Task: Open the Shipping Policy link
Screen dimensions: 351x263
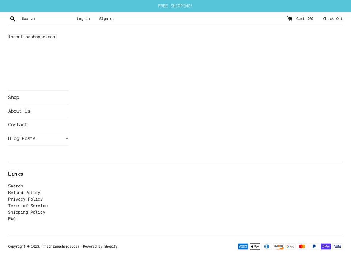Action: [27, 212]
